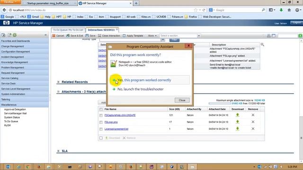Image resolution: width=303 pixels, height=170 pixels.
Task: Open the Select a section dropdown
Action: (180, 36)
